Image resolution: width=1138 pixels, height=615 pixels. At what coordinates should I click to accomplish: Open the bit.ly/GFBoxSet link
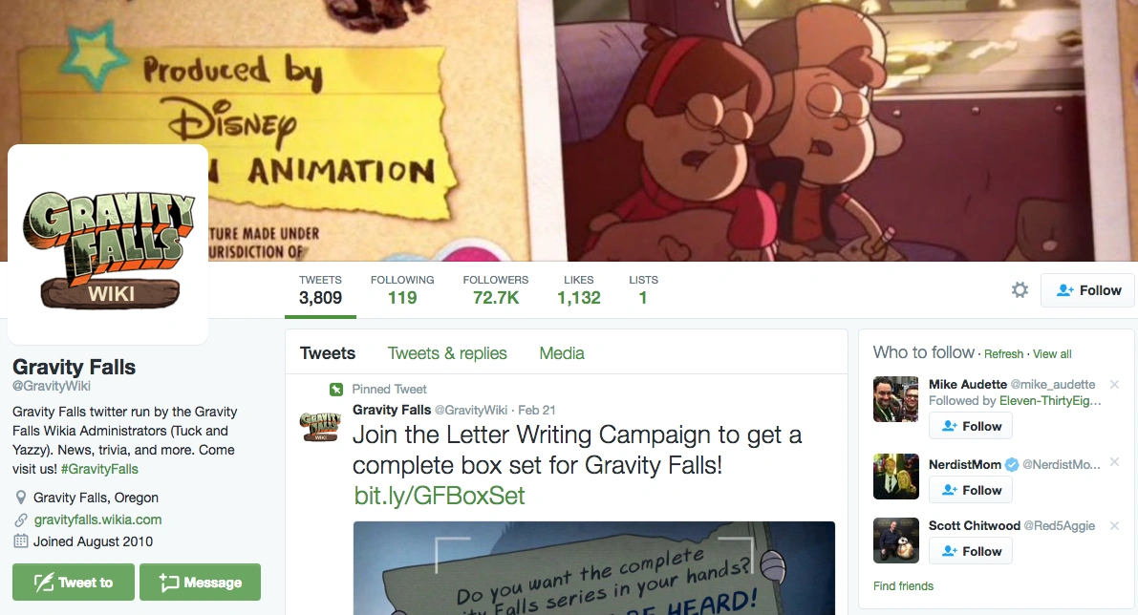click(x=440, y=496)
